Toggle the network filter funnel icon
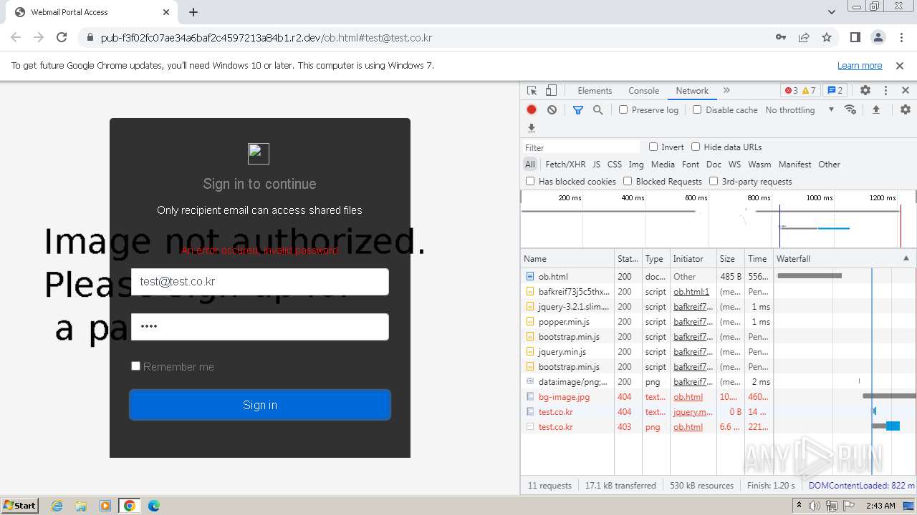 pyautogui.click(x=577, y=109)
